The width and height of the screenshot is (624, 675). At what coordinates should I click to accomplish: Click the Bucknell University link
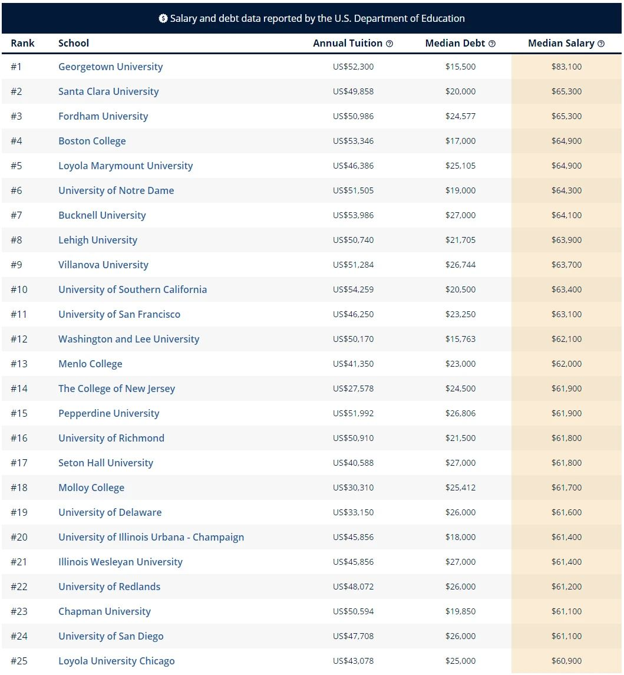[102, 215]
